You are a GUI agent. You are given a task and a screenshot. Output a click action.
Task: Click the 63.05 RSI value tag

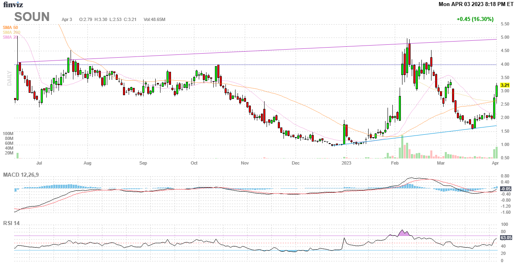coord(506,238)
